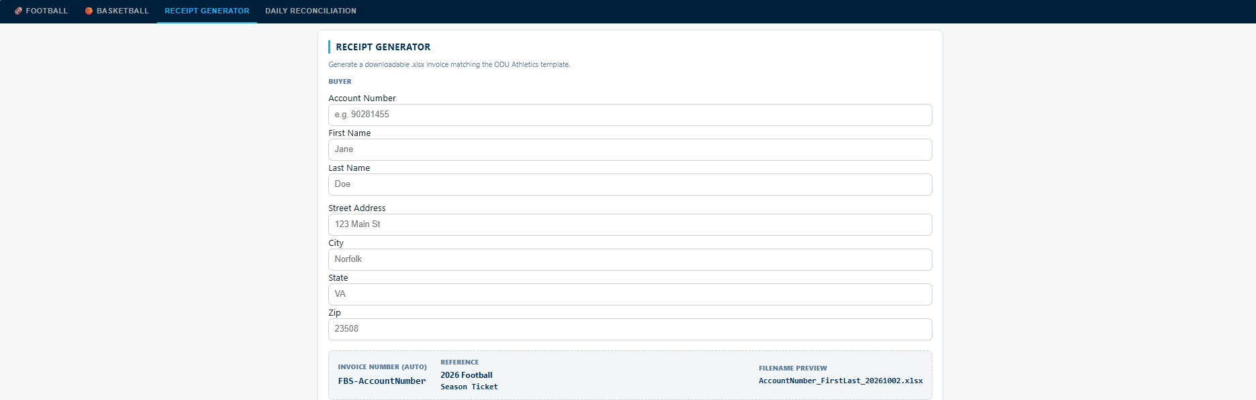Focus the Street Address input
Image resolution: width=1256 pixels, height=400 pixels.
point(630,224)
